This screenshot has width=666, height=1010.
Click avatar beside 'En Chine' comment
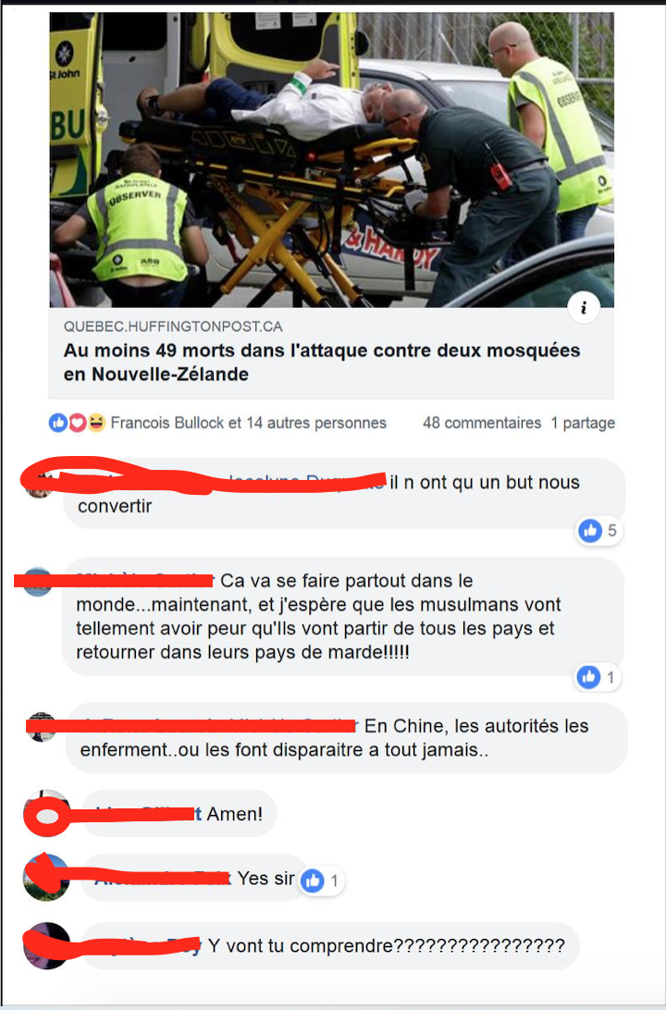tap(42, 727)
